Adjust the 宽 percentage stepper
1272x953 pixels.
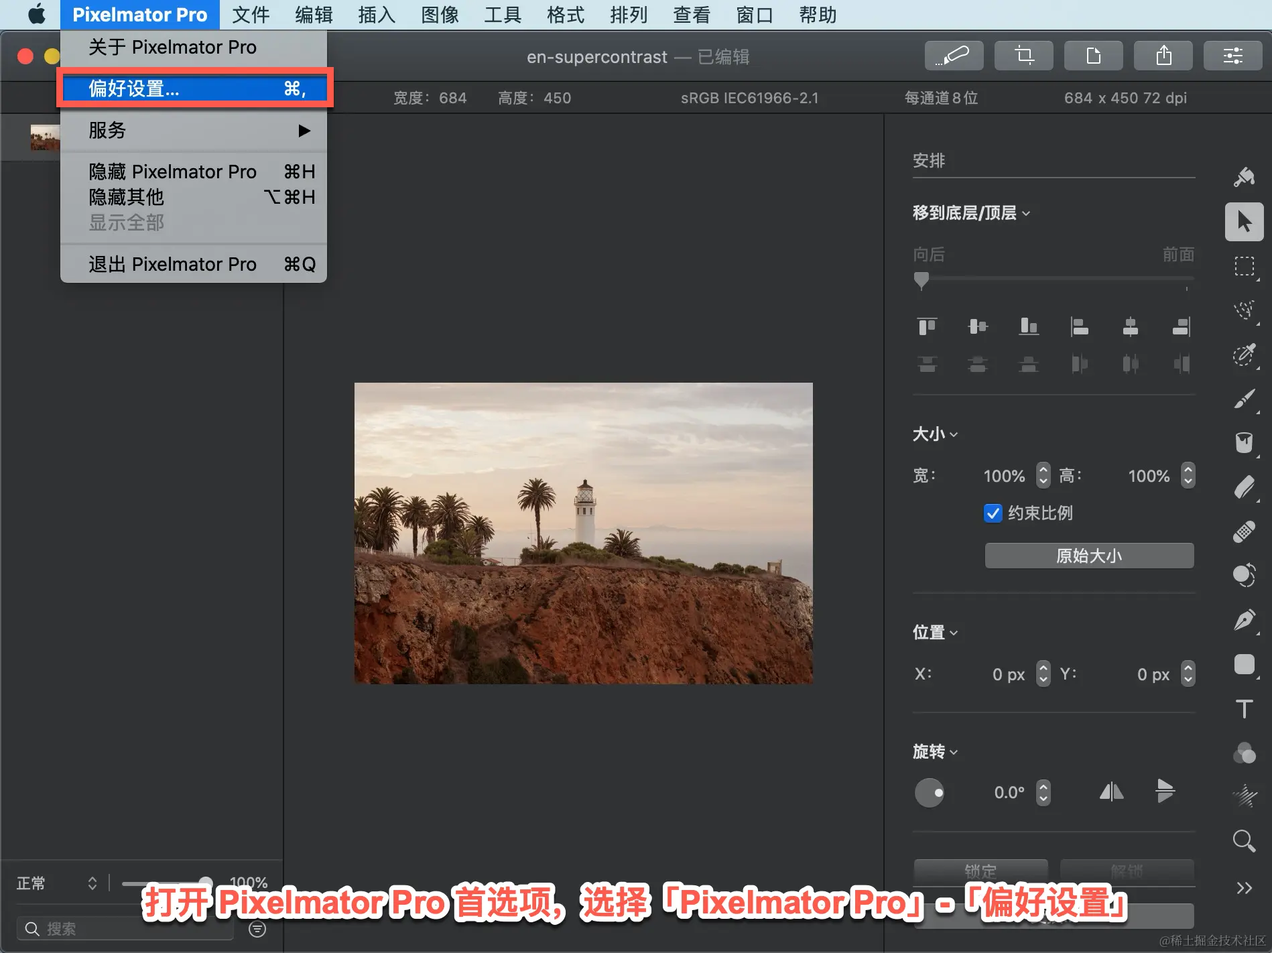(1043, 475)
